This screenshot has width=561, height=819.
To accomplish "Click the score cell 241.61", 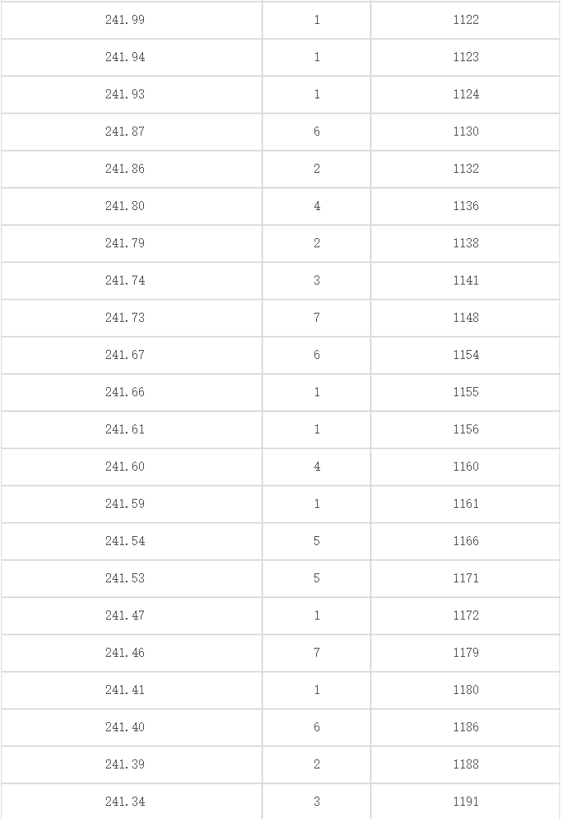I will [125, 429].
